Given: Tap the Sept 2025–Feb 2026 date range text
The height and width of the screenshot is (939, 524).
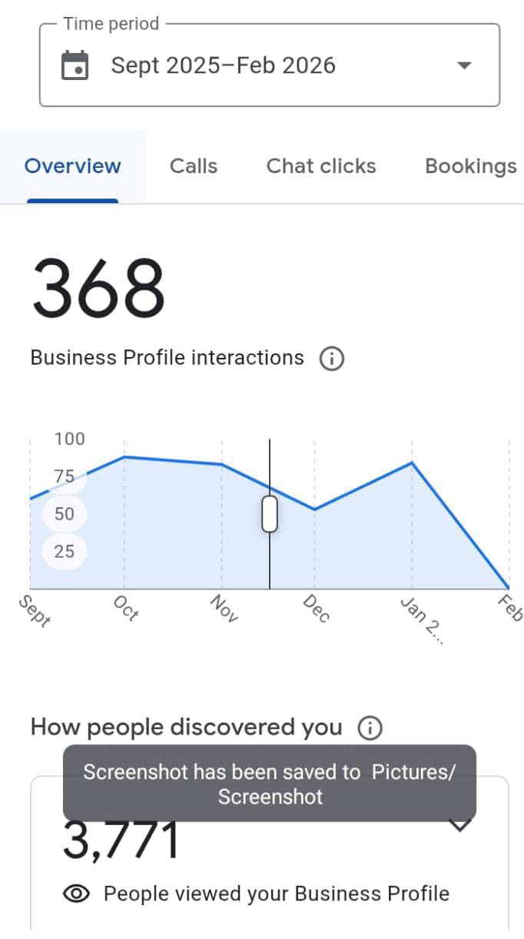Looking at the screenshot, I should 224,65.
